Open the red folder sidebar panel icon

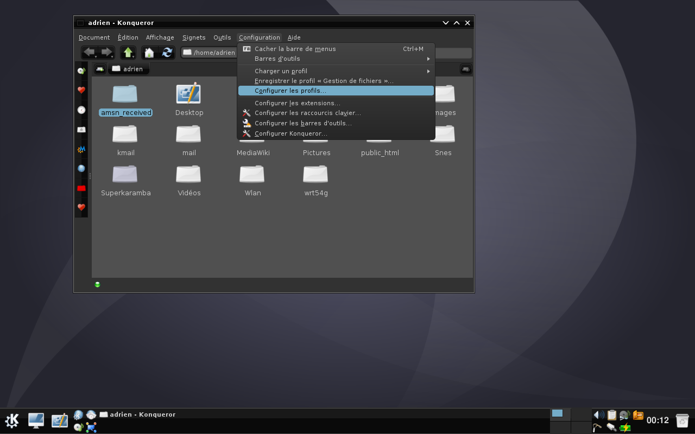[81, 188]
